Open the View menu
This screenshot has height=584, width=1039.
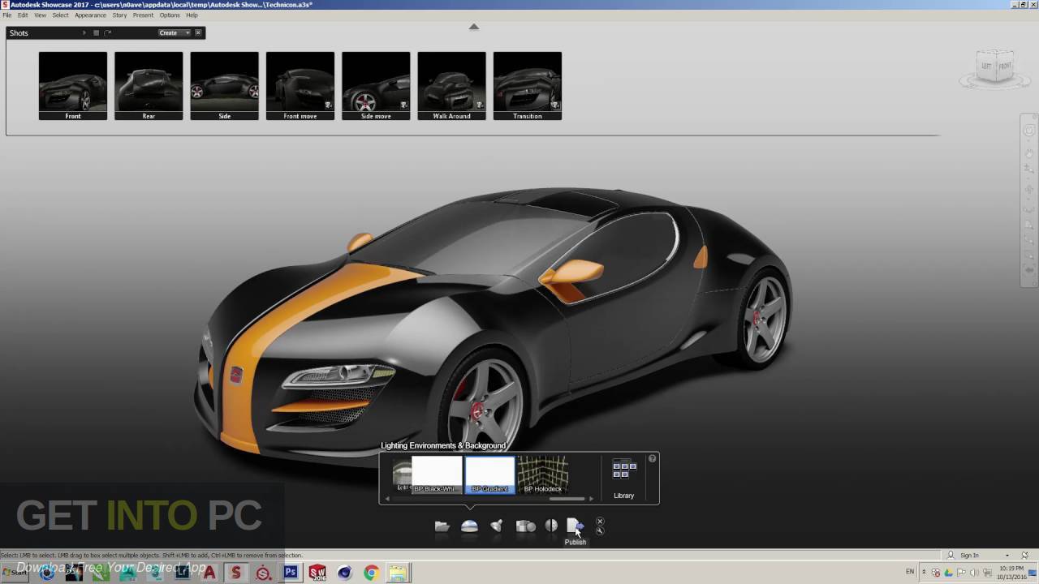[40, 15]
